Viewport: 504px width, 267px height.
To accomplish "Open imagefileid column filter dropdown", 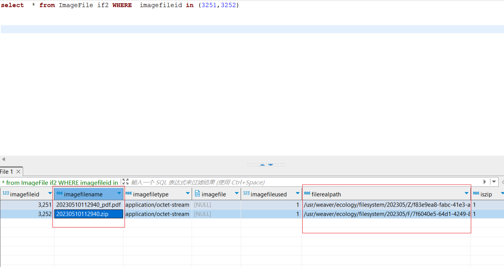I will 50,194.
